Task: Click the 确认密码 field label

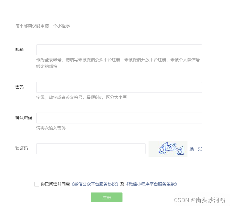Action: [x=24, y=118]
